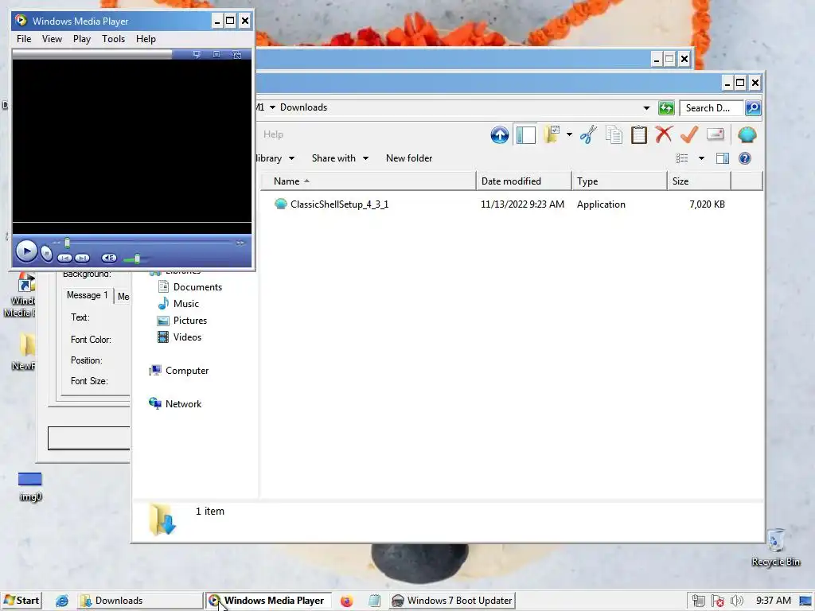
Task: Click the change view list icon
Action: point(682,158)
